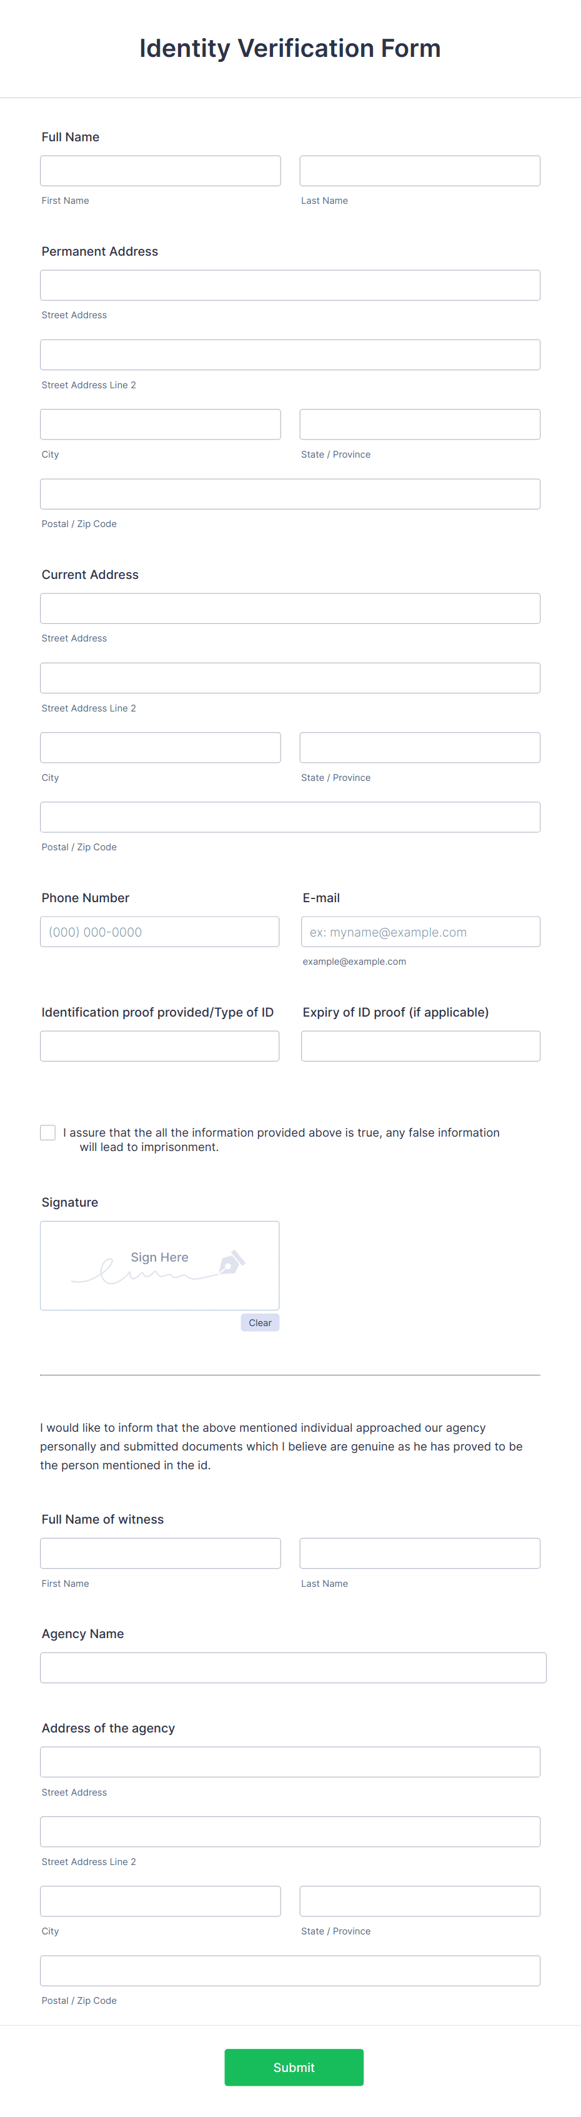Click the Identification proof provided/Type of ID field
581x2117 pixels.
click(160, 1045)
